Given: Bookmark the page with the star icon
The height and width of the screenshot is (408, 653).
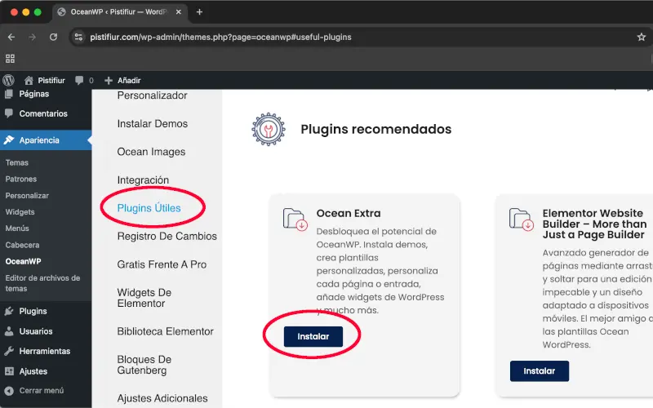Looking at the screenshot, I should click(x=642, y=37).
